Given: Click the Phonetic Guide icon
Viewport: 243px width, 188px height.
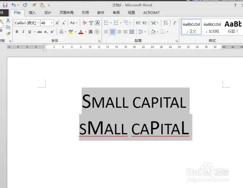Looking at the screenshot, I should coord(91,23).
